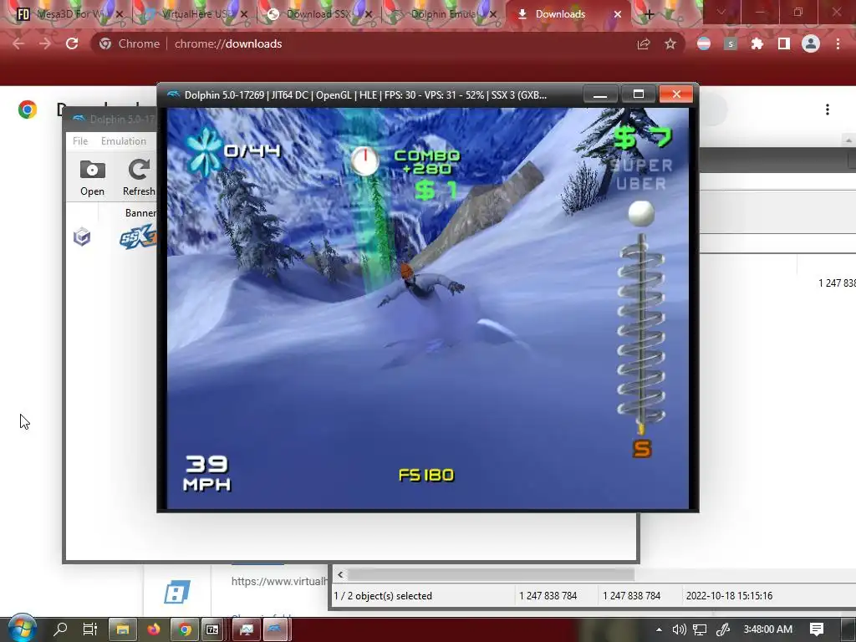
Task: Bookmark this page with the star
Action: coord(670,44)
